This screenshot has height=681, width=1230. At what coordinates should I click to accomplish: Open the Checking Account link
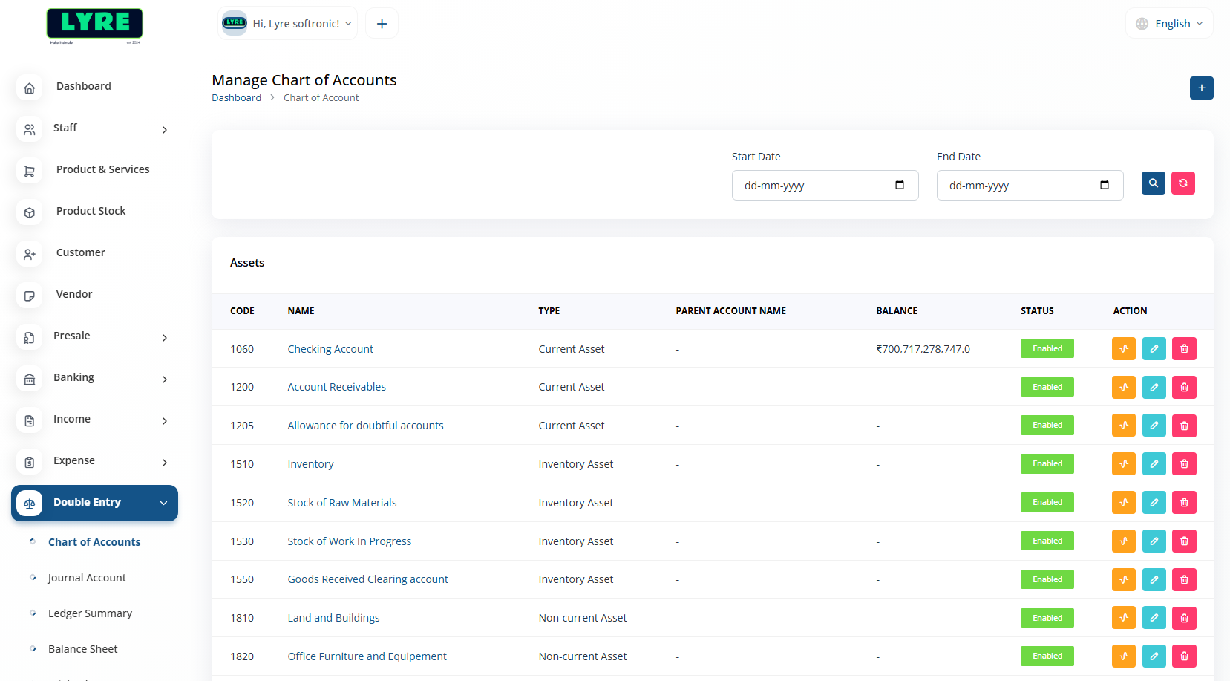tap(330, 349)
